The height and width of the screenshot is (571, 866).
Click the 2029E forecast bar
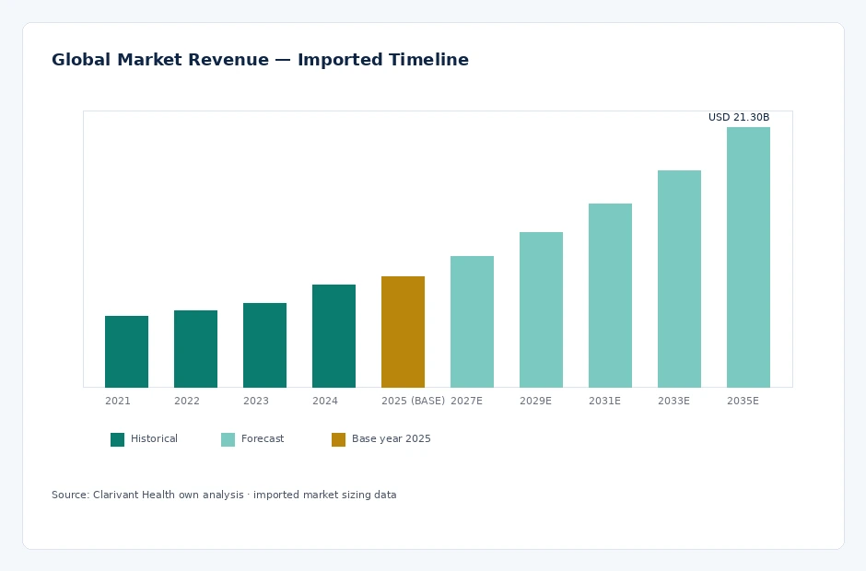click(541, 309)
